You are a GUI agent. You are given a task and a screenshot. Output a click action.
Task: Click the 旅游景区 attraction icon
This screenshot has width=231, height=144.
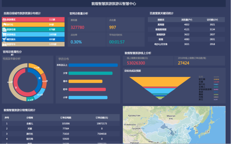[4, 20]
